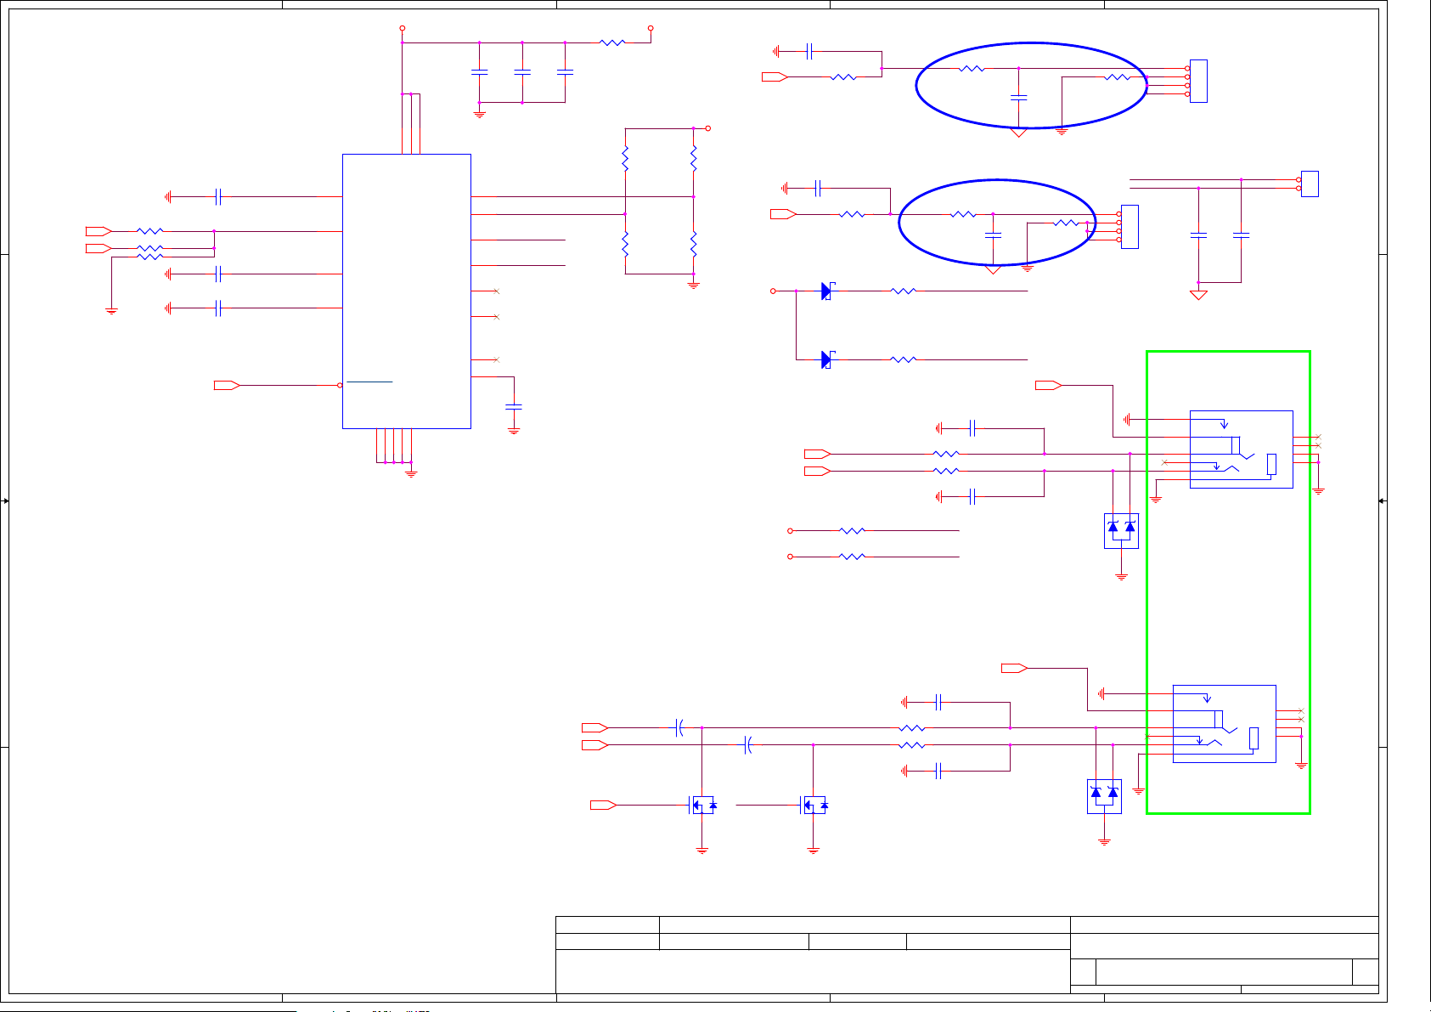Image resolution: width=1431 pixels, height=1012 pixels.
Task: Select the right MOSFET transistor symbol
Action: [815, 805]
